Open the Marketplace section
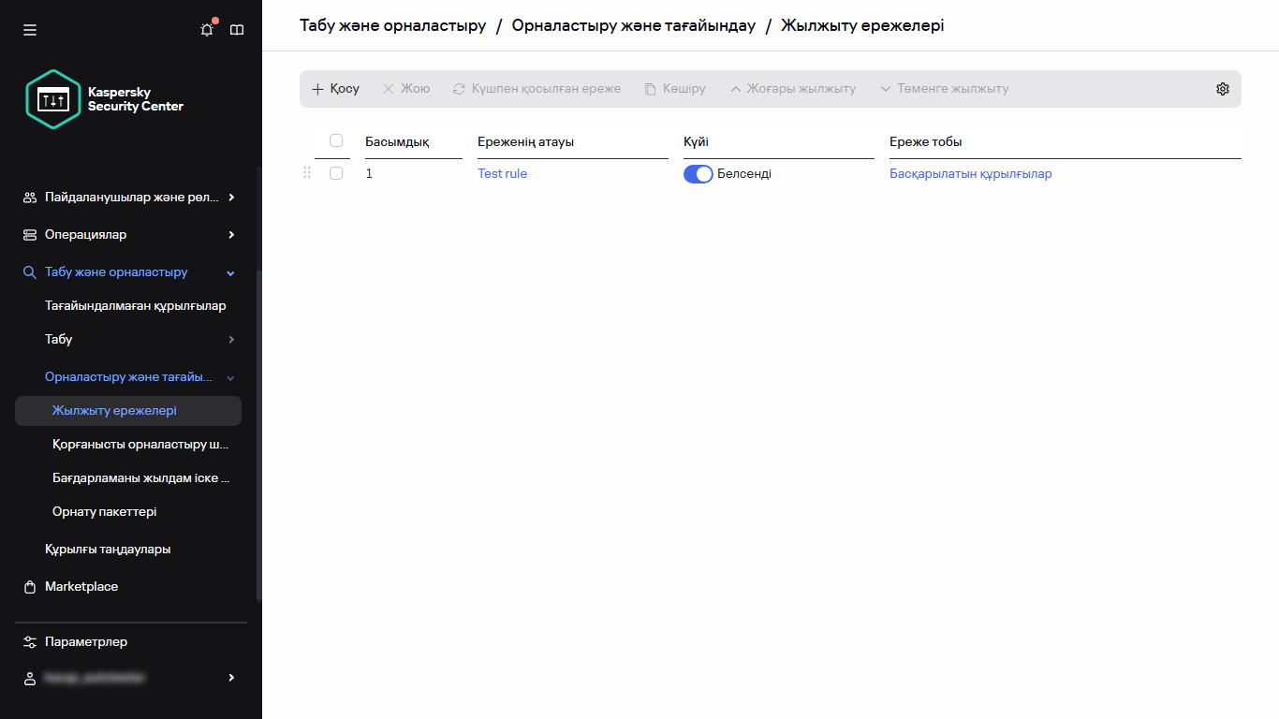 point(81,586)
